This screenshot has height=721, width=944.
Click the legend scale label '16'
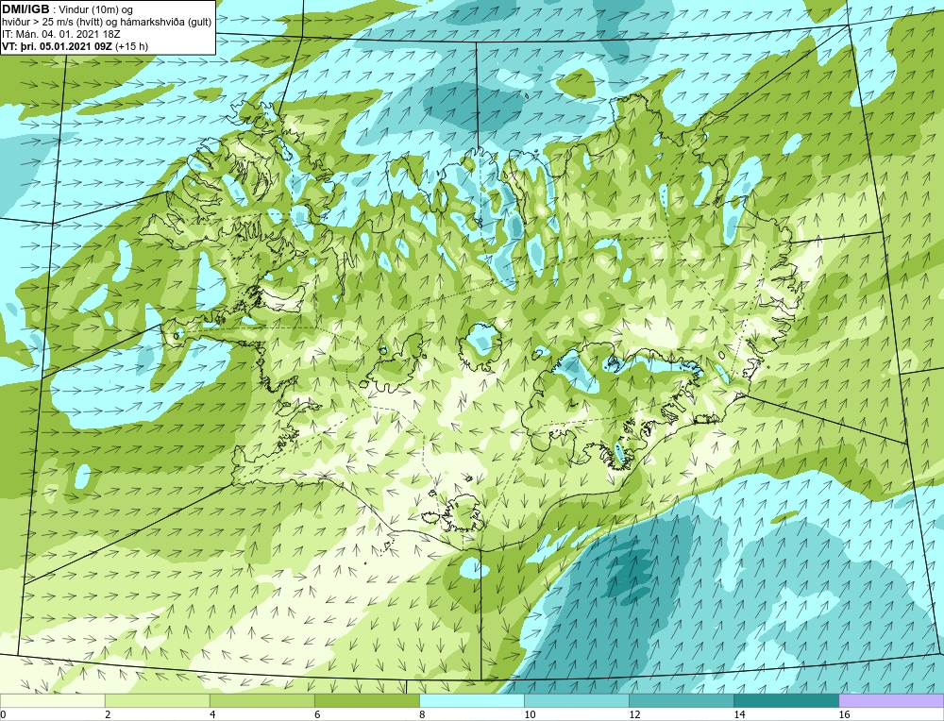(x=844, y=714)
